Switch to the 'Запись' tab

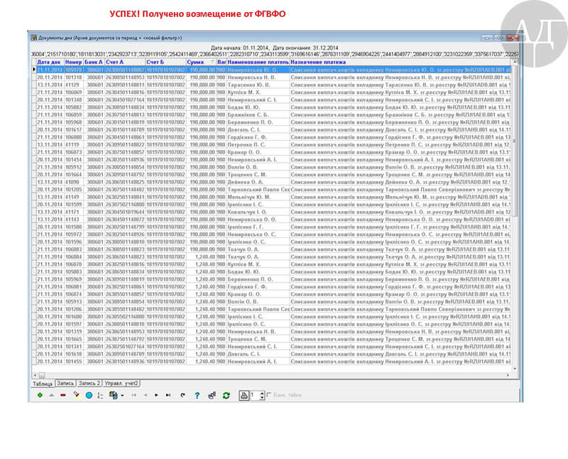tap(65, 383)
